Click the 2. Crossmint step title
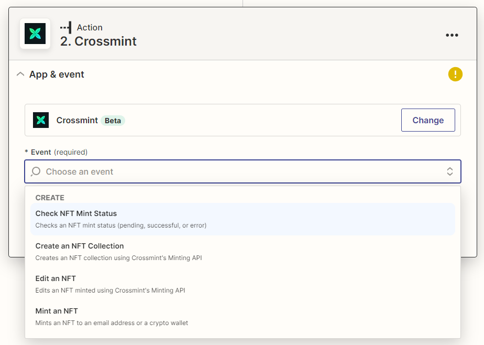Viewport: 484px width, 345px height. click(x=98, y=41)
